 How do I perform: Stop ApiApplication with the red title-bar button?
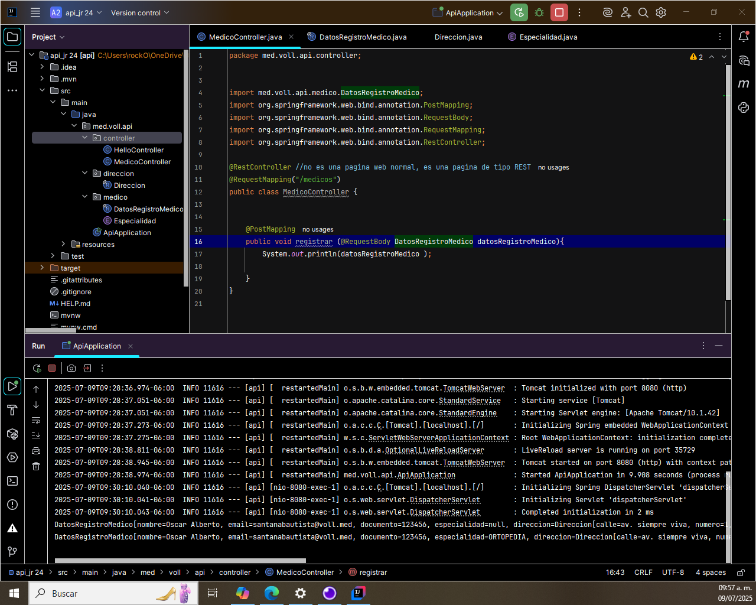559,12
